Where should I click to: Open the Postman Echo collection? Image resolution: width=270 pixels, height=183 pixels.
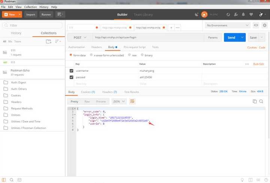[x=33, y=72]
